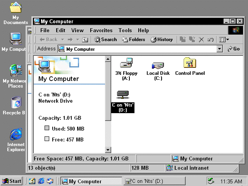The width and height of the screenshot is (248, 186).
Task: Open the Control Panel icon
Action: (x=190, y=63)
